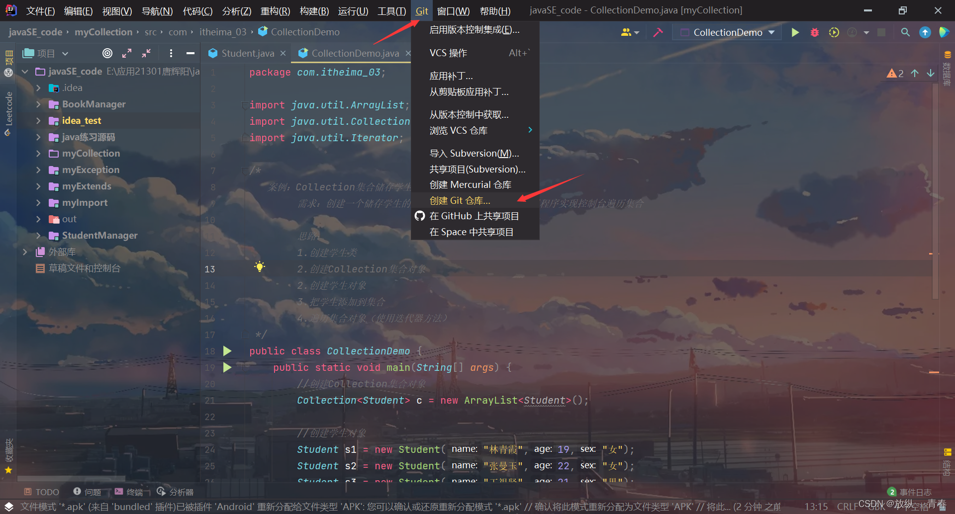Open the Favorites star side panel
Image resolution: width=955 pixels, height=514 pixels.
(x=8, y=455)
